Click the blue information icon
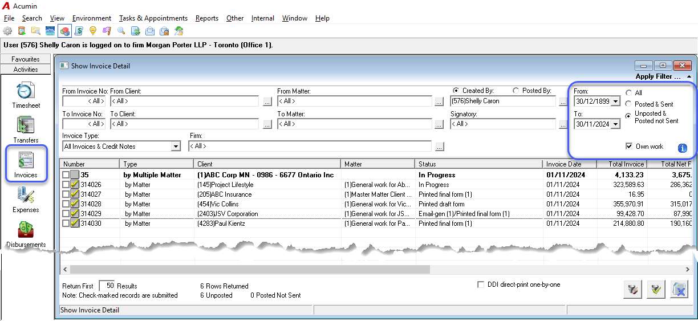 [683, 148]
